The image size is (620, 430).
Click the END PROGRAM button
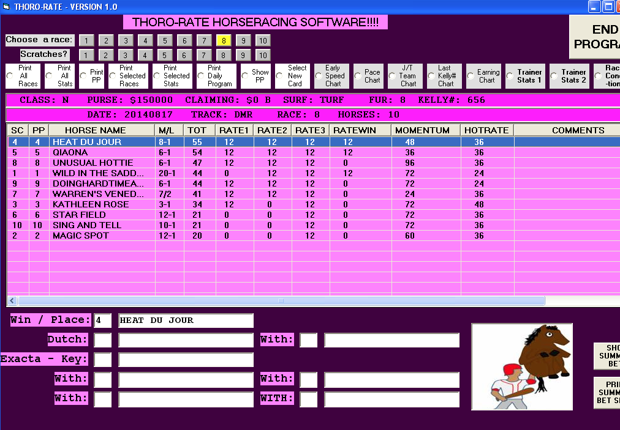595,37
